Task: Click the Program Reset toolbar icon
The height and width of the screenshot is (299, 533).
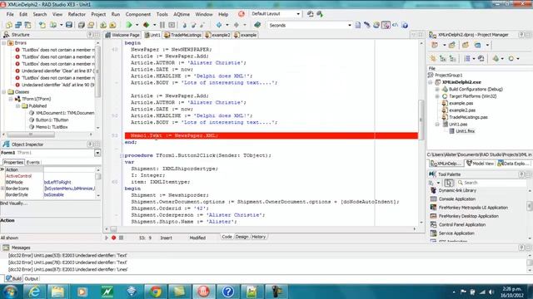Action: [x=172, y=25]
